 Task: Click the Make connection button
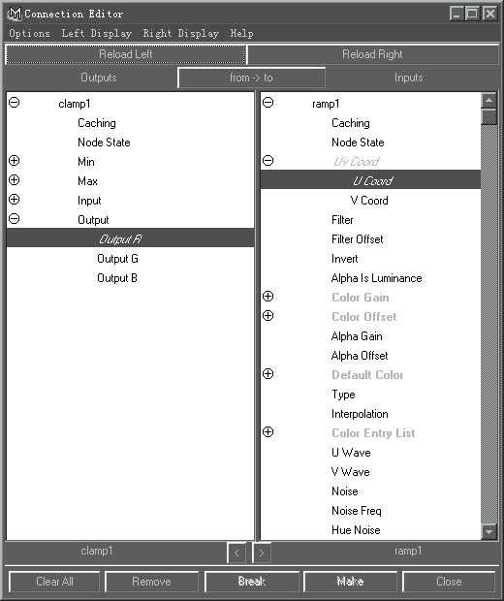click(350, 582)
